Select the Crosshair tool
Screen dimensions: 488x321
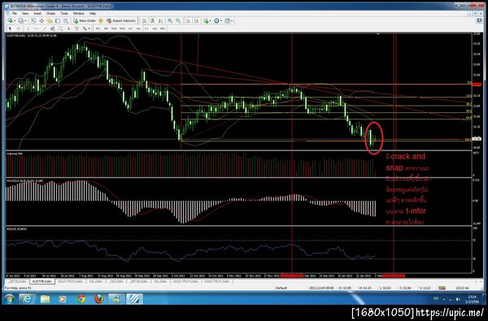pyautogui.click(x=19, y=28)
